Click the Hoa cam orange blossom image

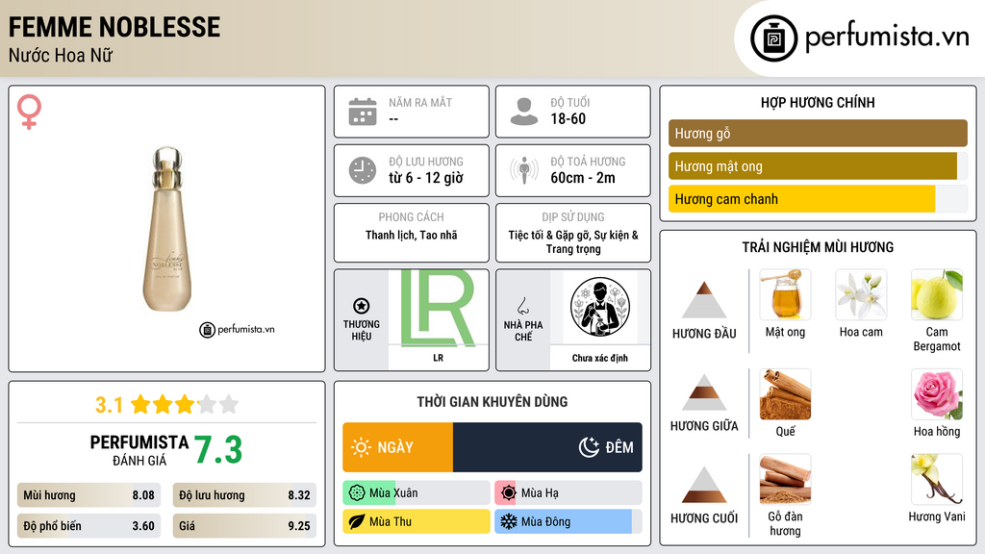coord(861,294)
